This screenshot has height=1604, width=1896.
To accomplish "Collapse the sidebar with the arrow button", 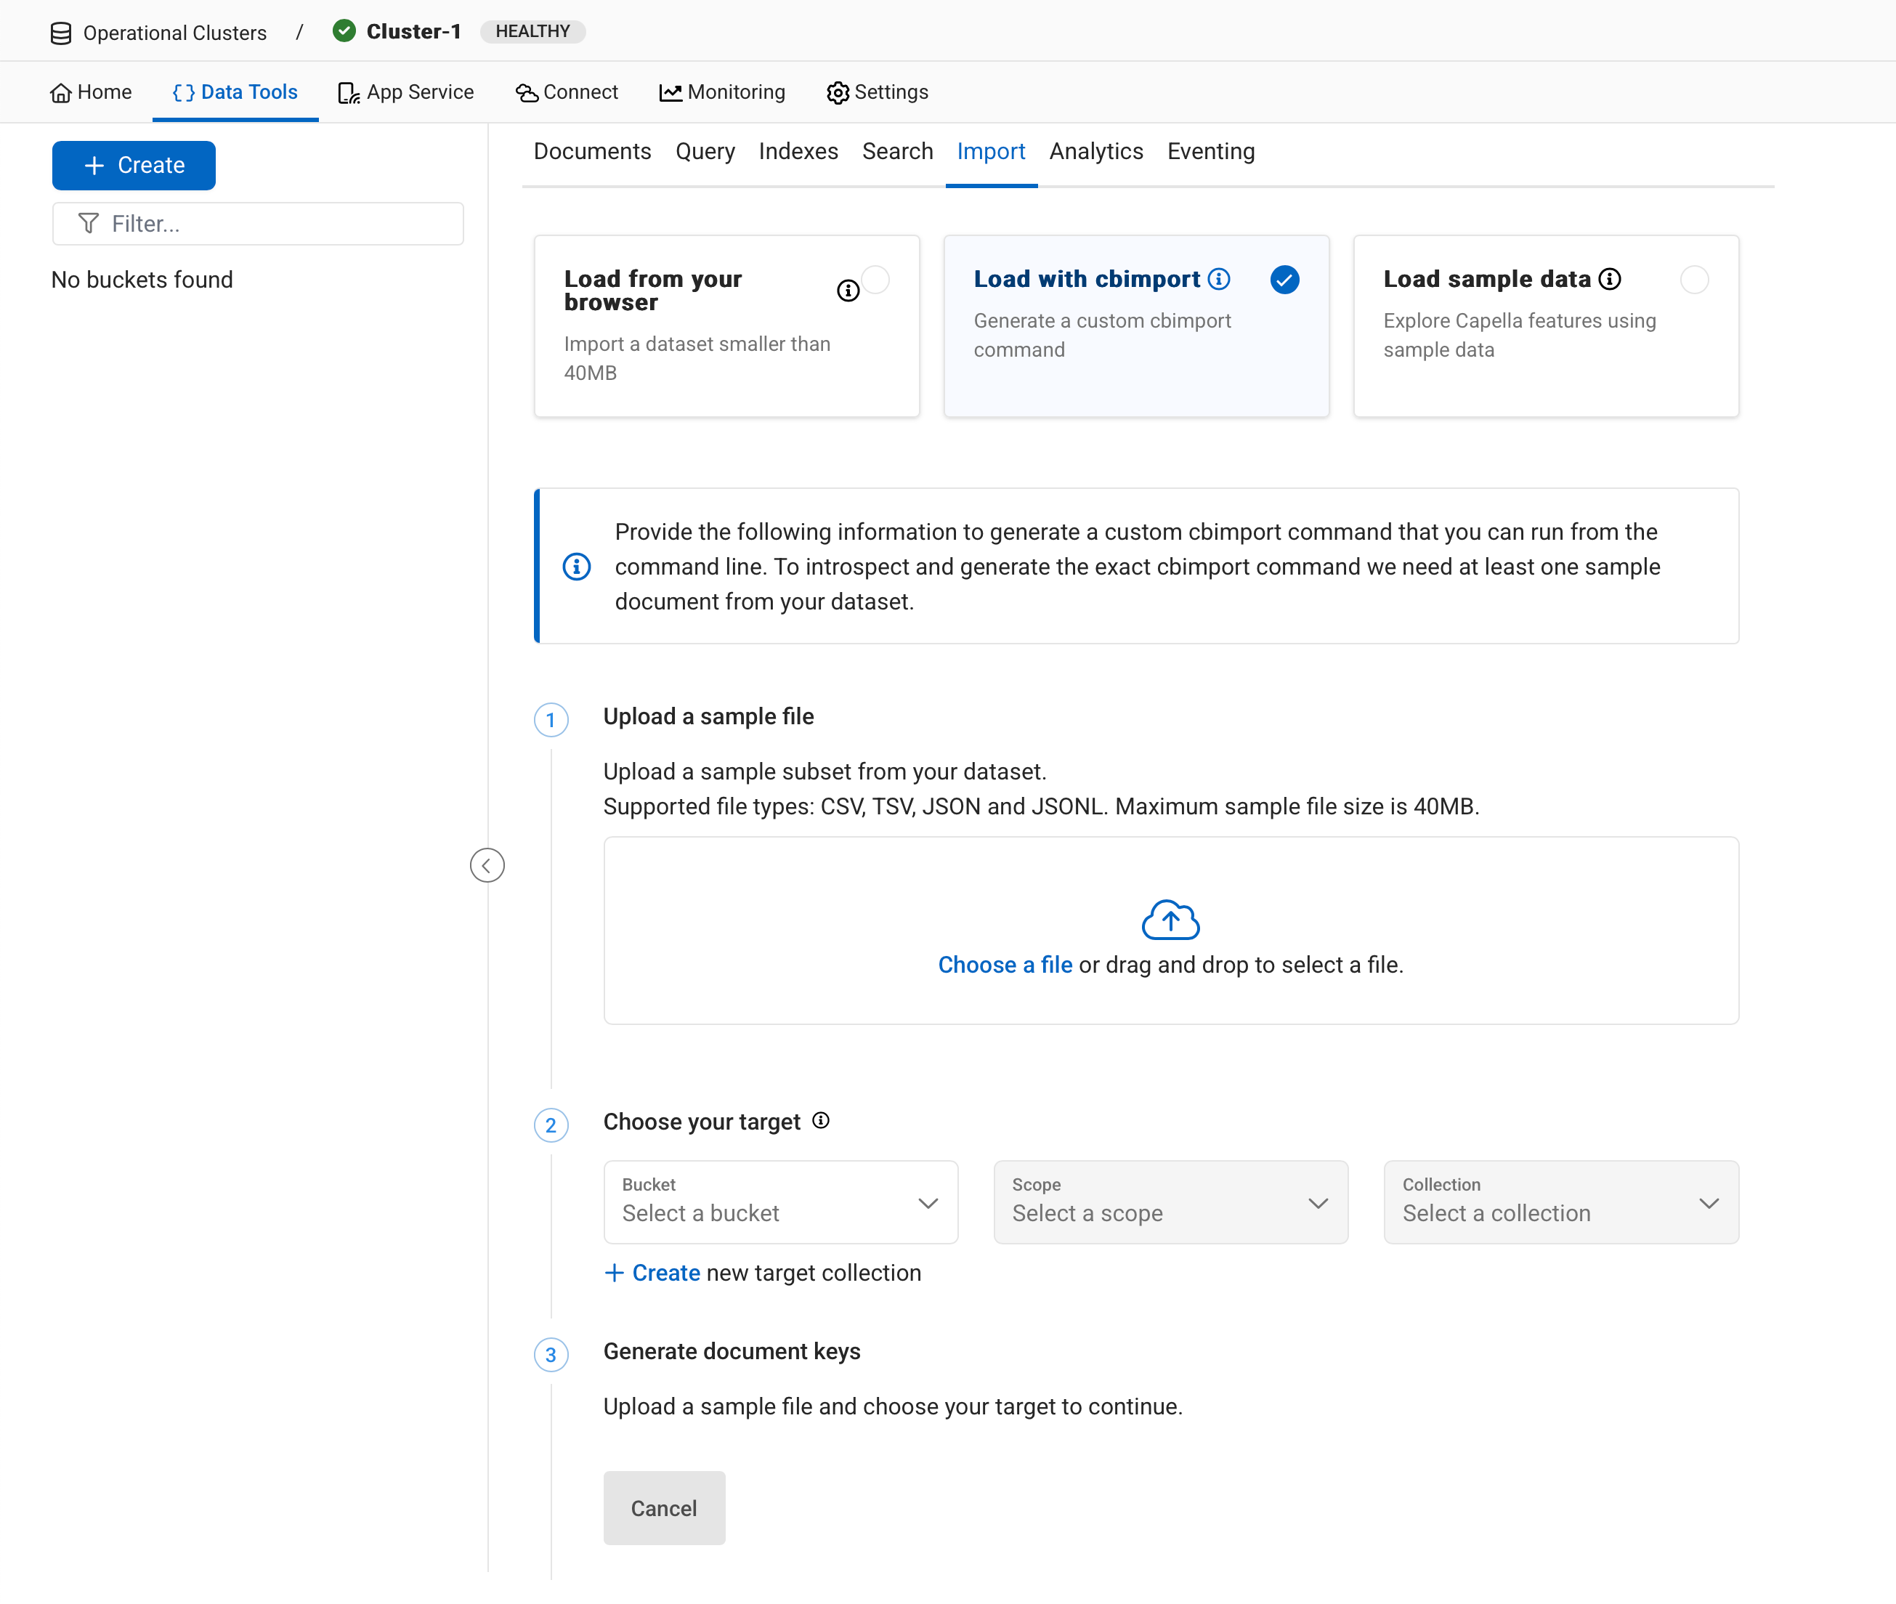I will point(487,864).
